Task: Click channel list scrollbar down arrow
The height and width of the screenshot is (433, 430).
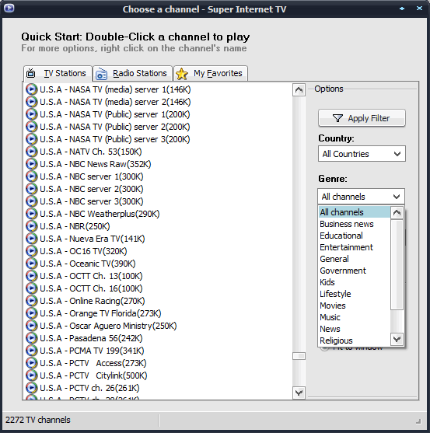Action: (x=299, y=393)
